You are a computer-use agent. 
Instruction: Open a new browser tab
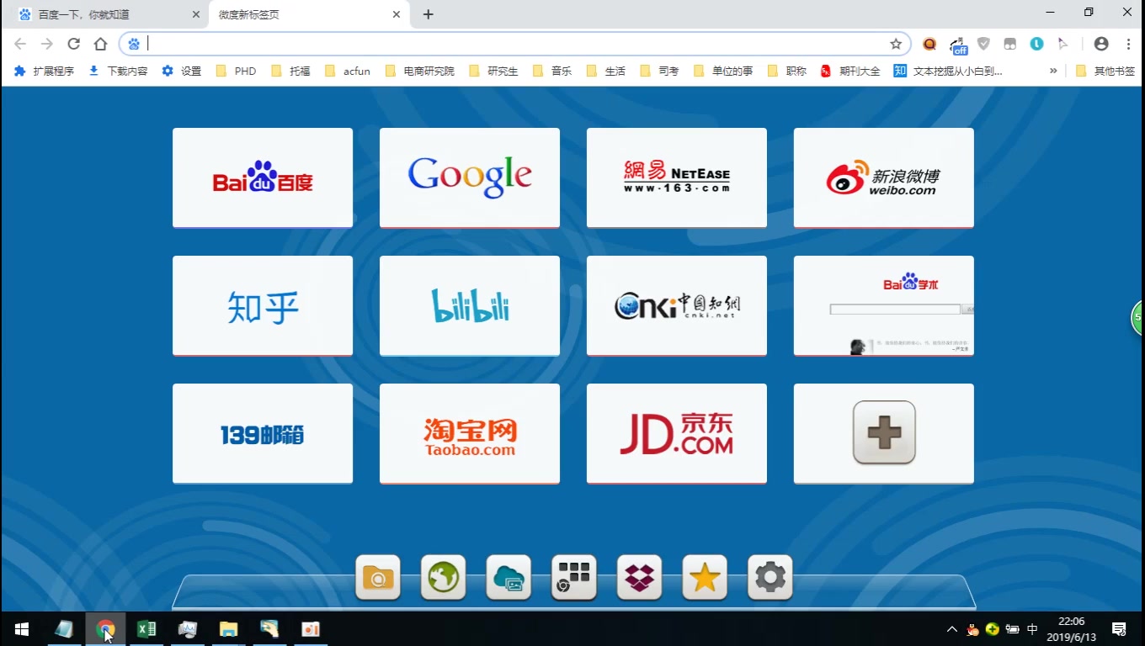pyautogui.click(x=429, y=14)
